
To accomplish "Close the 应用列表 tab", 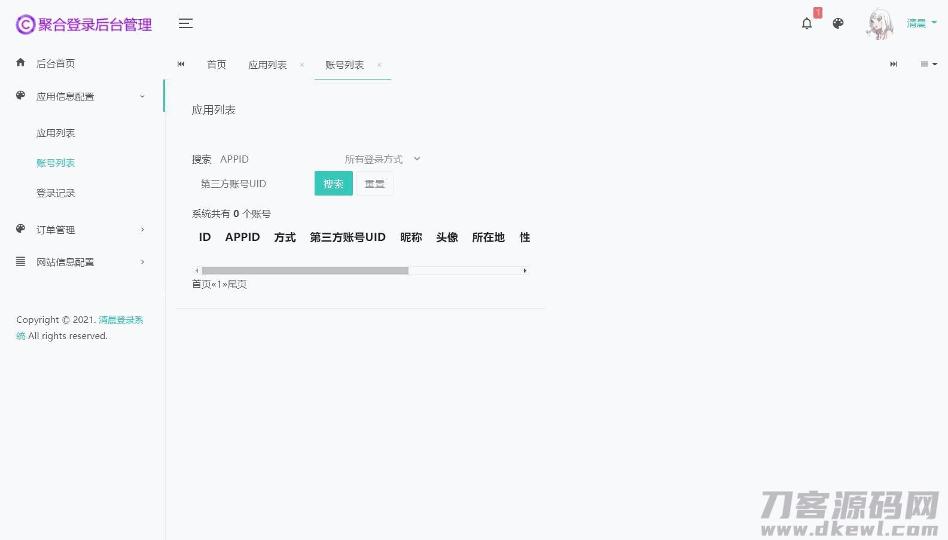I will click(302, 65).
